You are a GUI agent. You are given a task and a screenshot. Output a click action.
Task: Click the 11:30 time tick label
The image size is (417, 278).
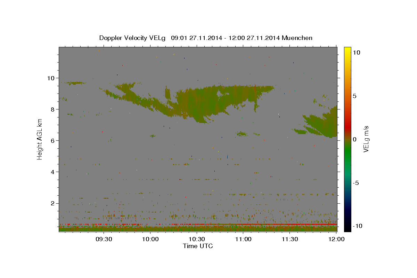290,239
